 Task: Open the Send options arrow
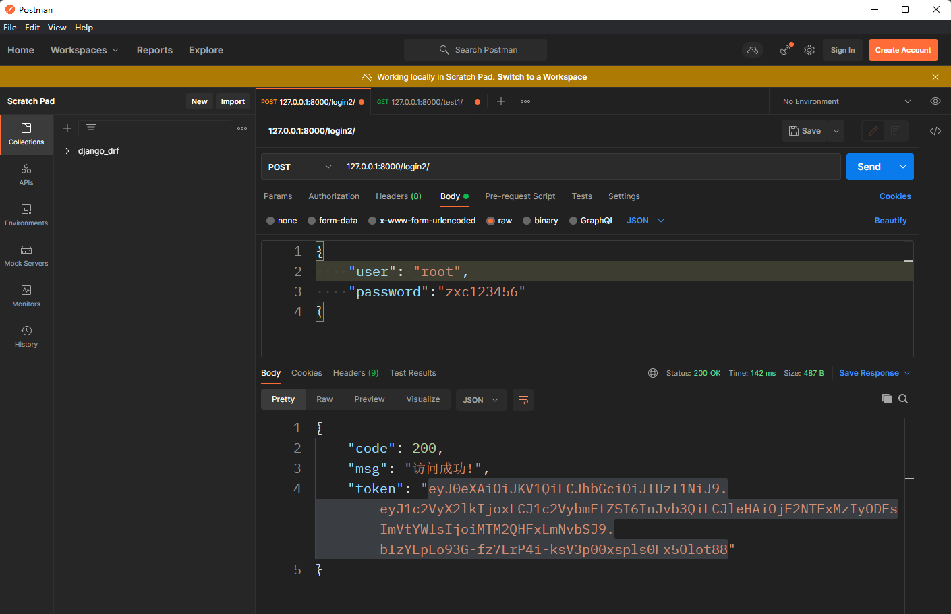point(903,167)
